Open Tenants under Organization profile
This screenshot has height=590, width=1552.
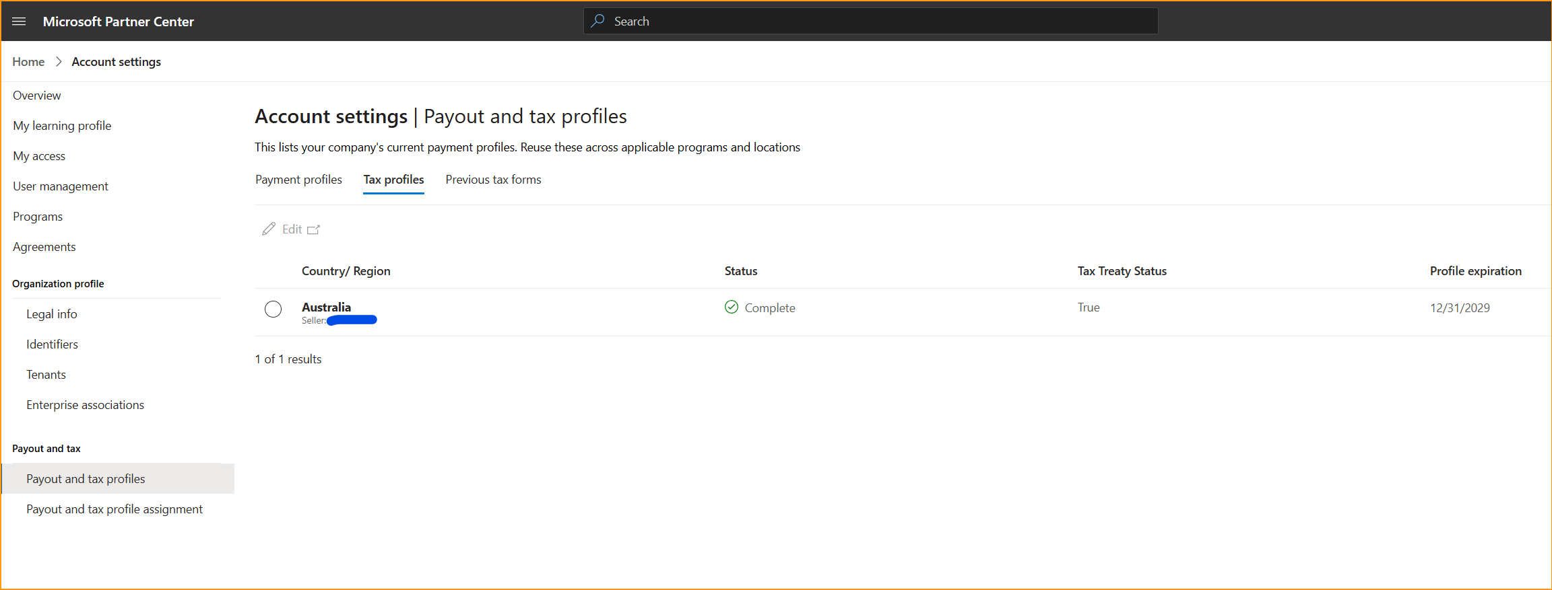(46, 375)
